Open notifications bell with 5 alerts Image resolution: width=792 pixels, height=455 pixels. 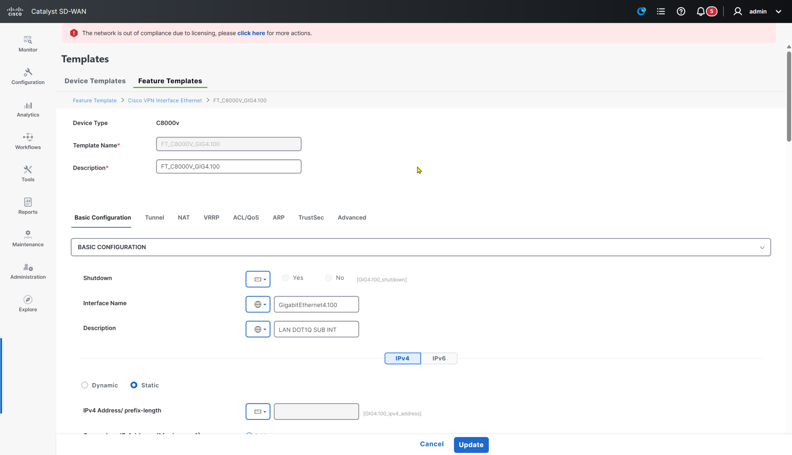[x=706, y=11]
